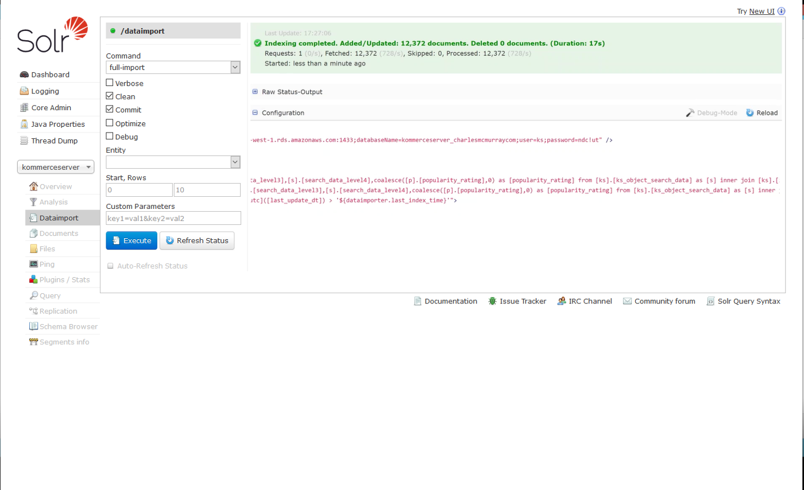Click the Core Admin icon
Screen dimensions: 804x490
(24, 108)
